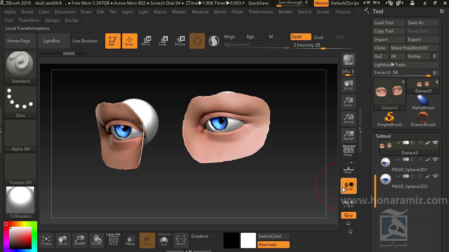Adjust the Z Intensity slider

pyautogui.click(x=324, y=45)
